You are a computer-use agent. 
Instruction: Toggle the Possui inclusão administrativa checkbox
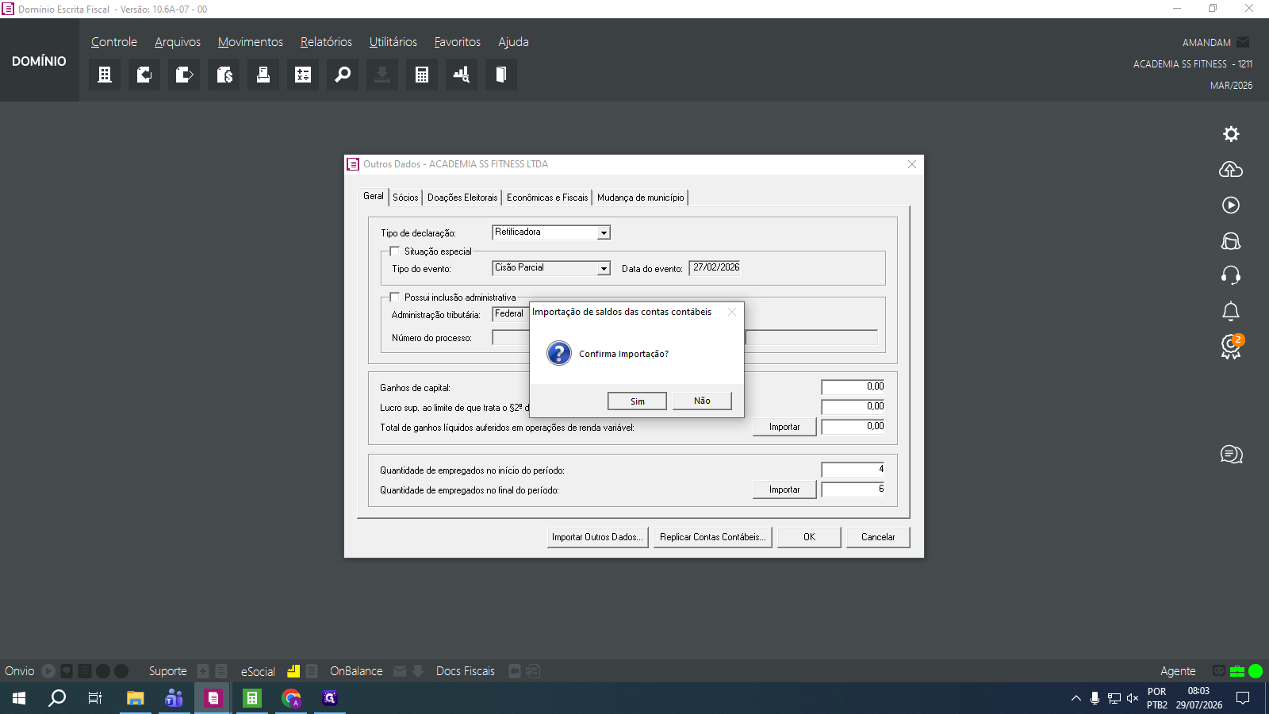point(395,297)
